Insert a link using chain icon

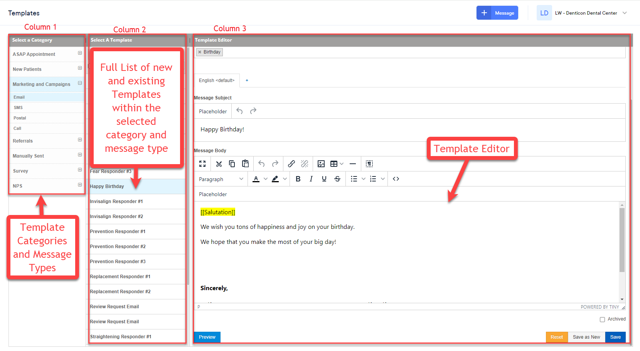pyautogui.click(x=291, y=164)
